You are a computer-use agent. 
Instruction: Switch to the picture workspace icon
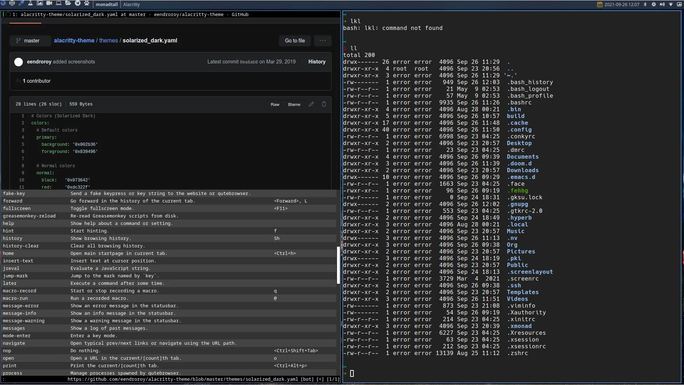click(x=40, y=3)
